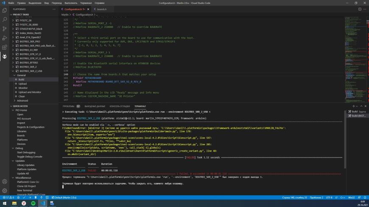Click the UTF-8 encoding in status bar
Viewport: 369px width, 207px height.
(x=329, y=198)
